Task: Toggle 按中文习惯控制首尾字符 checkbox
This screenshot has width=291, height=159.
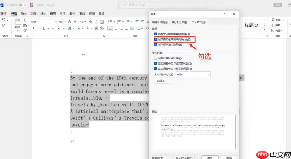Action: 155,34
